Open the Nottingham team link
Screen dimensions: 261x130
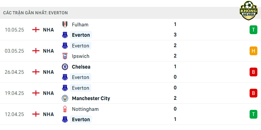pos(85,109)
